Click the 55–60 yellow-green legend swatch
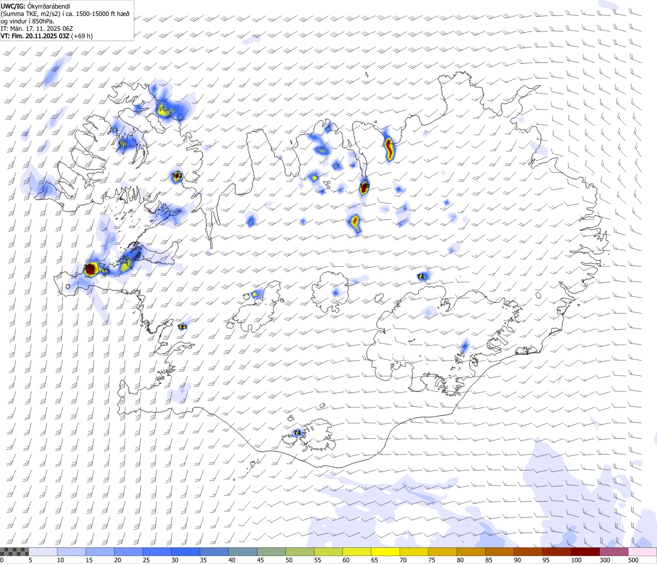 tap(328, 551)
